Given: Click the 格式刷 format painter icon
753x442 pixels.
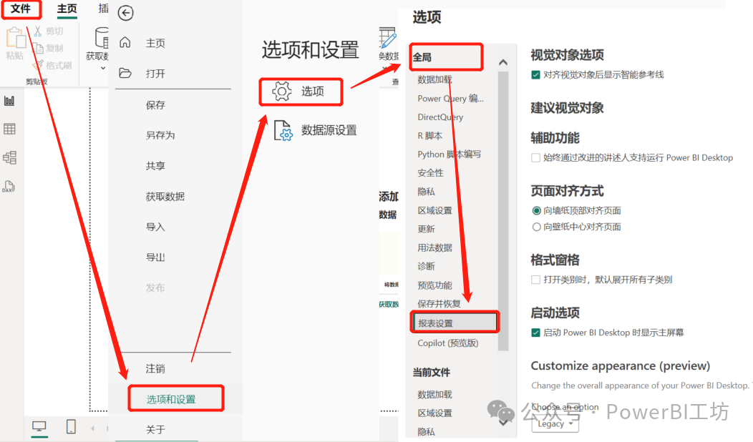Looking at the screenshot, I should click(38, 65).
